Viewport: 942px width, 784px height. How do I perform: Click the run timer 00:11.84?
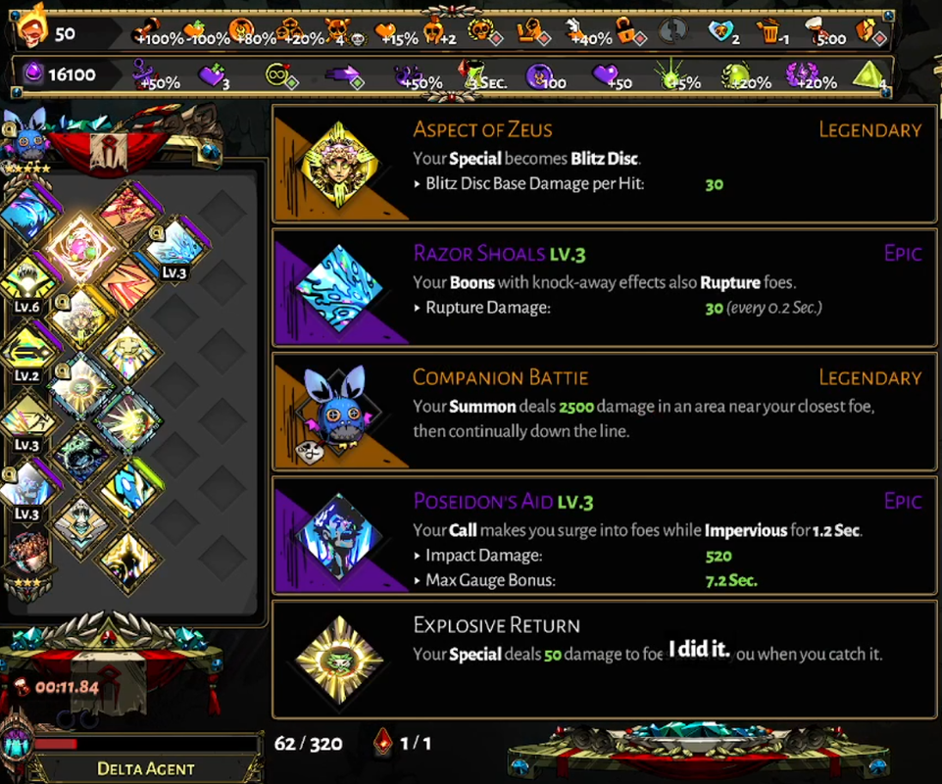point(67,687)
